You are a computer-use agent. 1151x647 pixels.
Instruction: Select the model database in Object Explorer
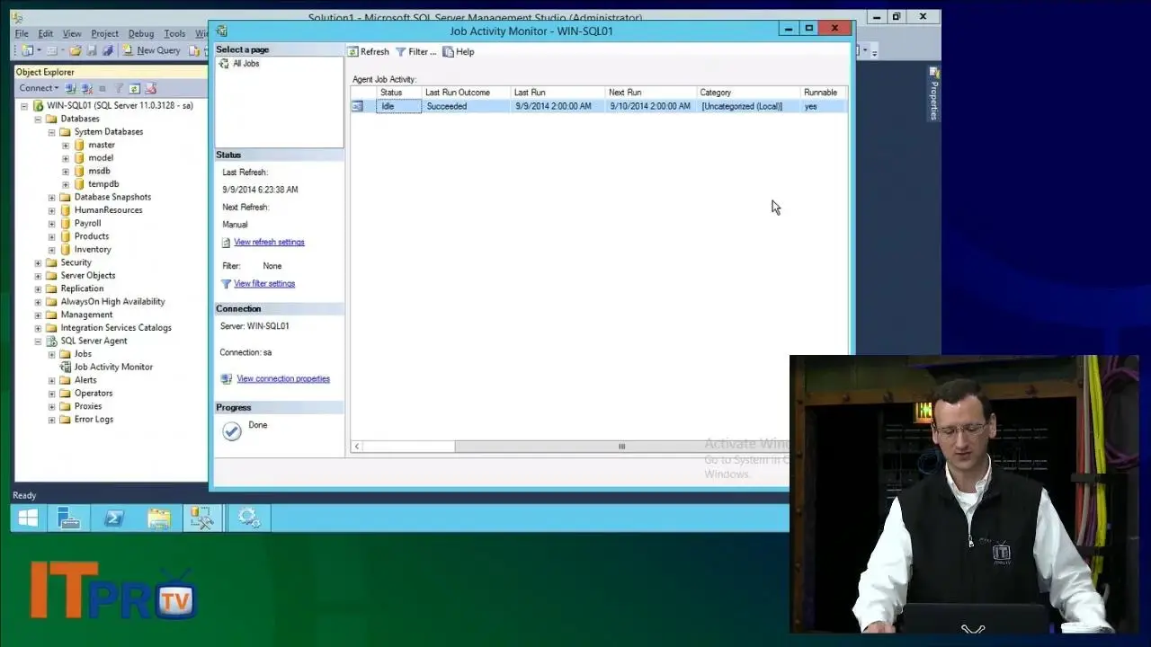[101, 158]
